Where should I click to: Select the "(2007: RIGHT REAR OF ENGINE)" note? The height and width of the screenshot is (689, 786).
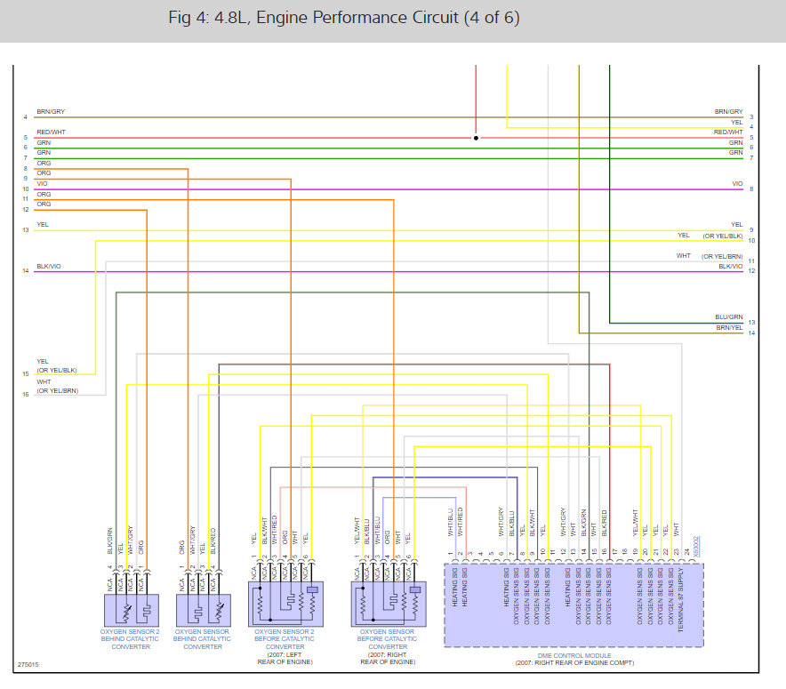pos(388,659)
